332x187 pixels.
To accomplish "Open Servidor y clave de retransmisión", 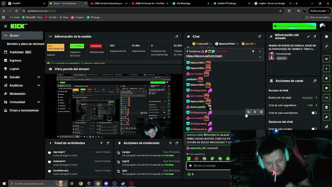I will click(x=26, y=44).
